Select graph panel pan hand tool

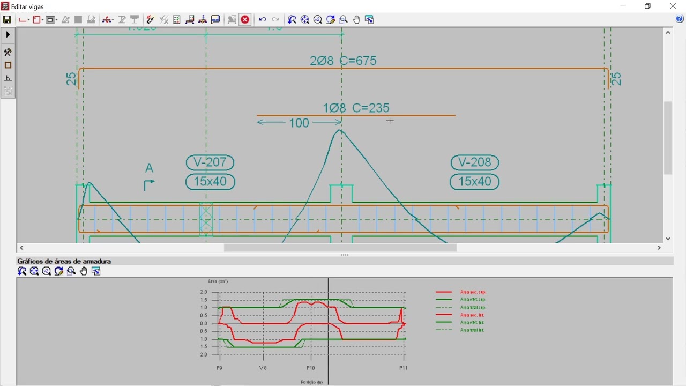coord(84,271)
